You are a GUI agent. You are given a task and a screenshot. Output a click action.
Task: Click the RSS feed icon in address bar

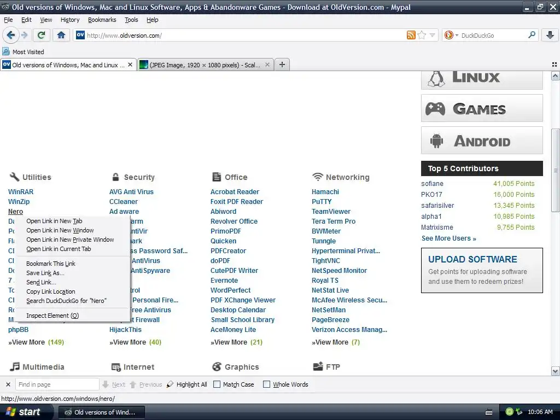pyautogui.click(x=411, y=35)
